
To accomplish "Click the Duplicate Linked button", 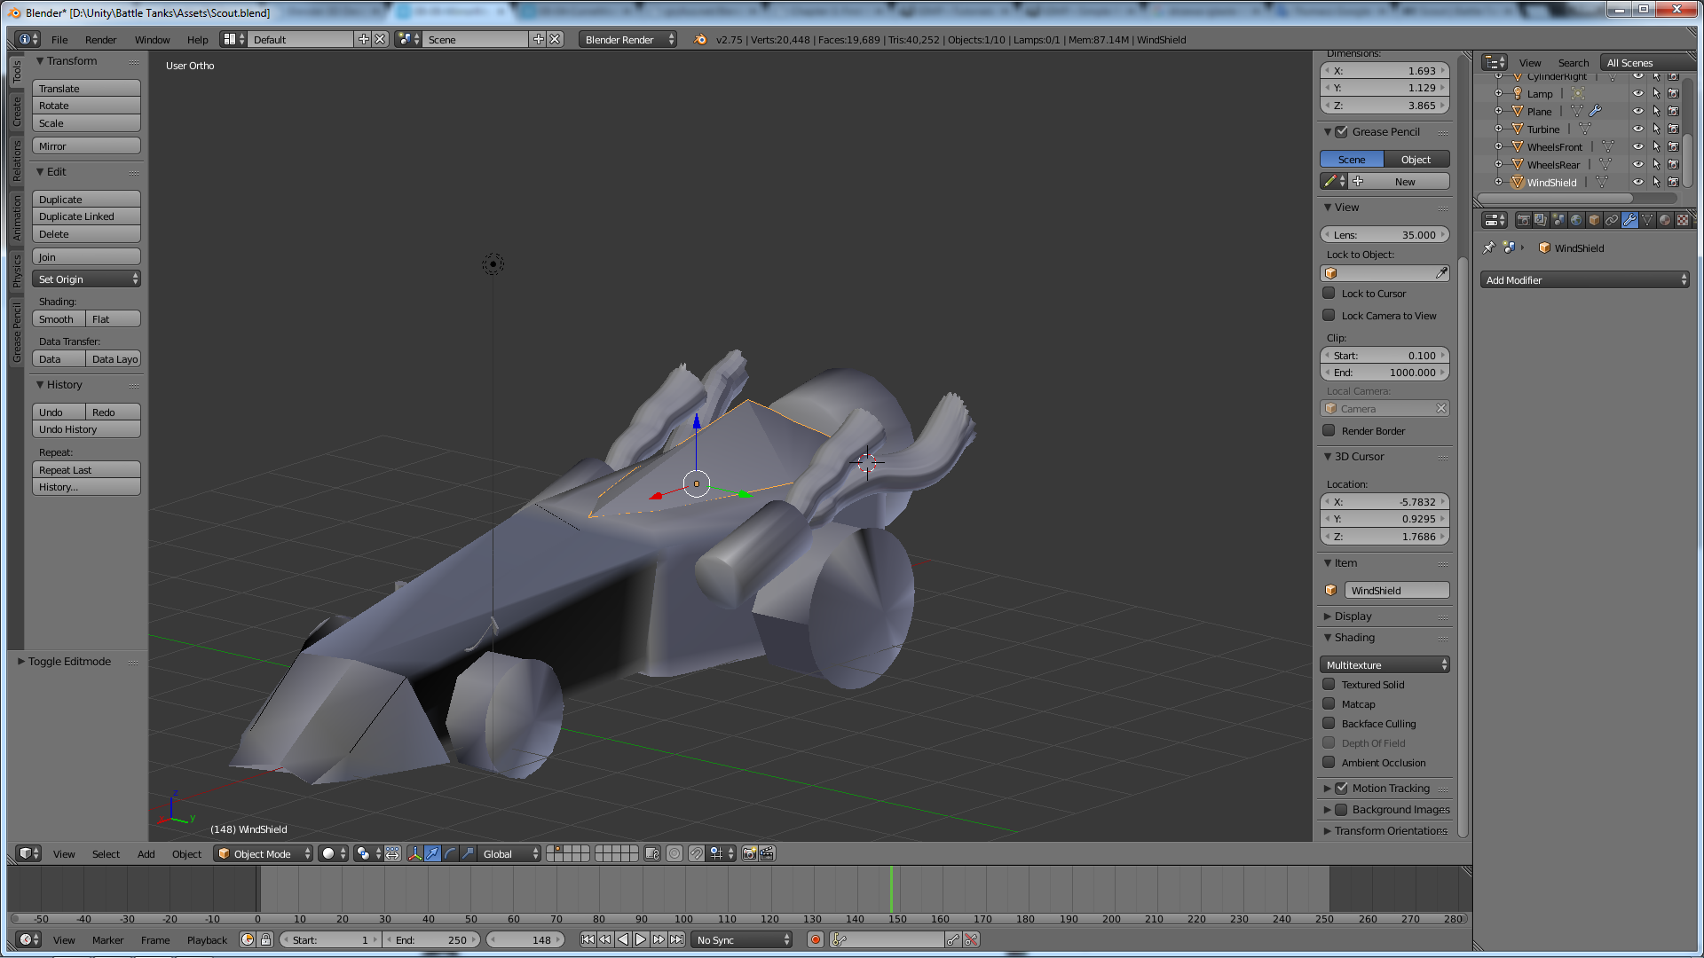I will 86,217.
